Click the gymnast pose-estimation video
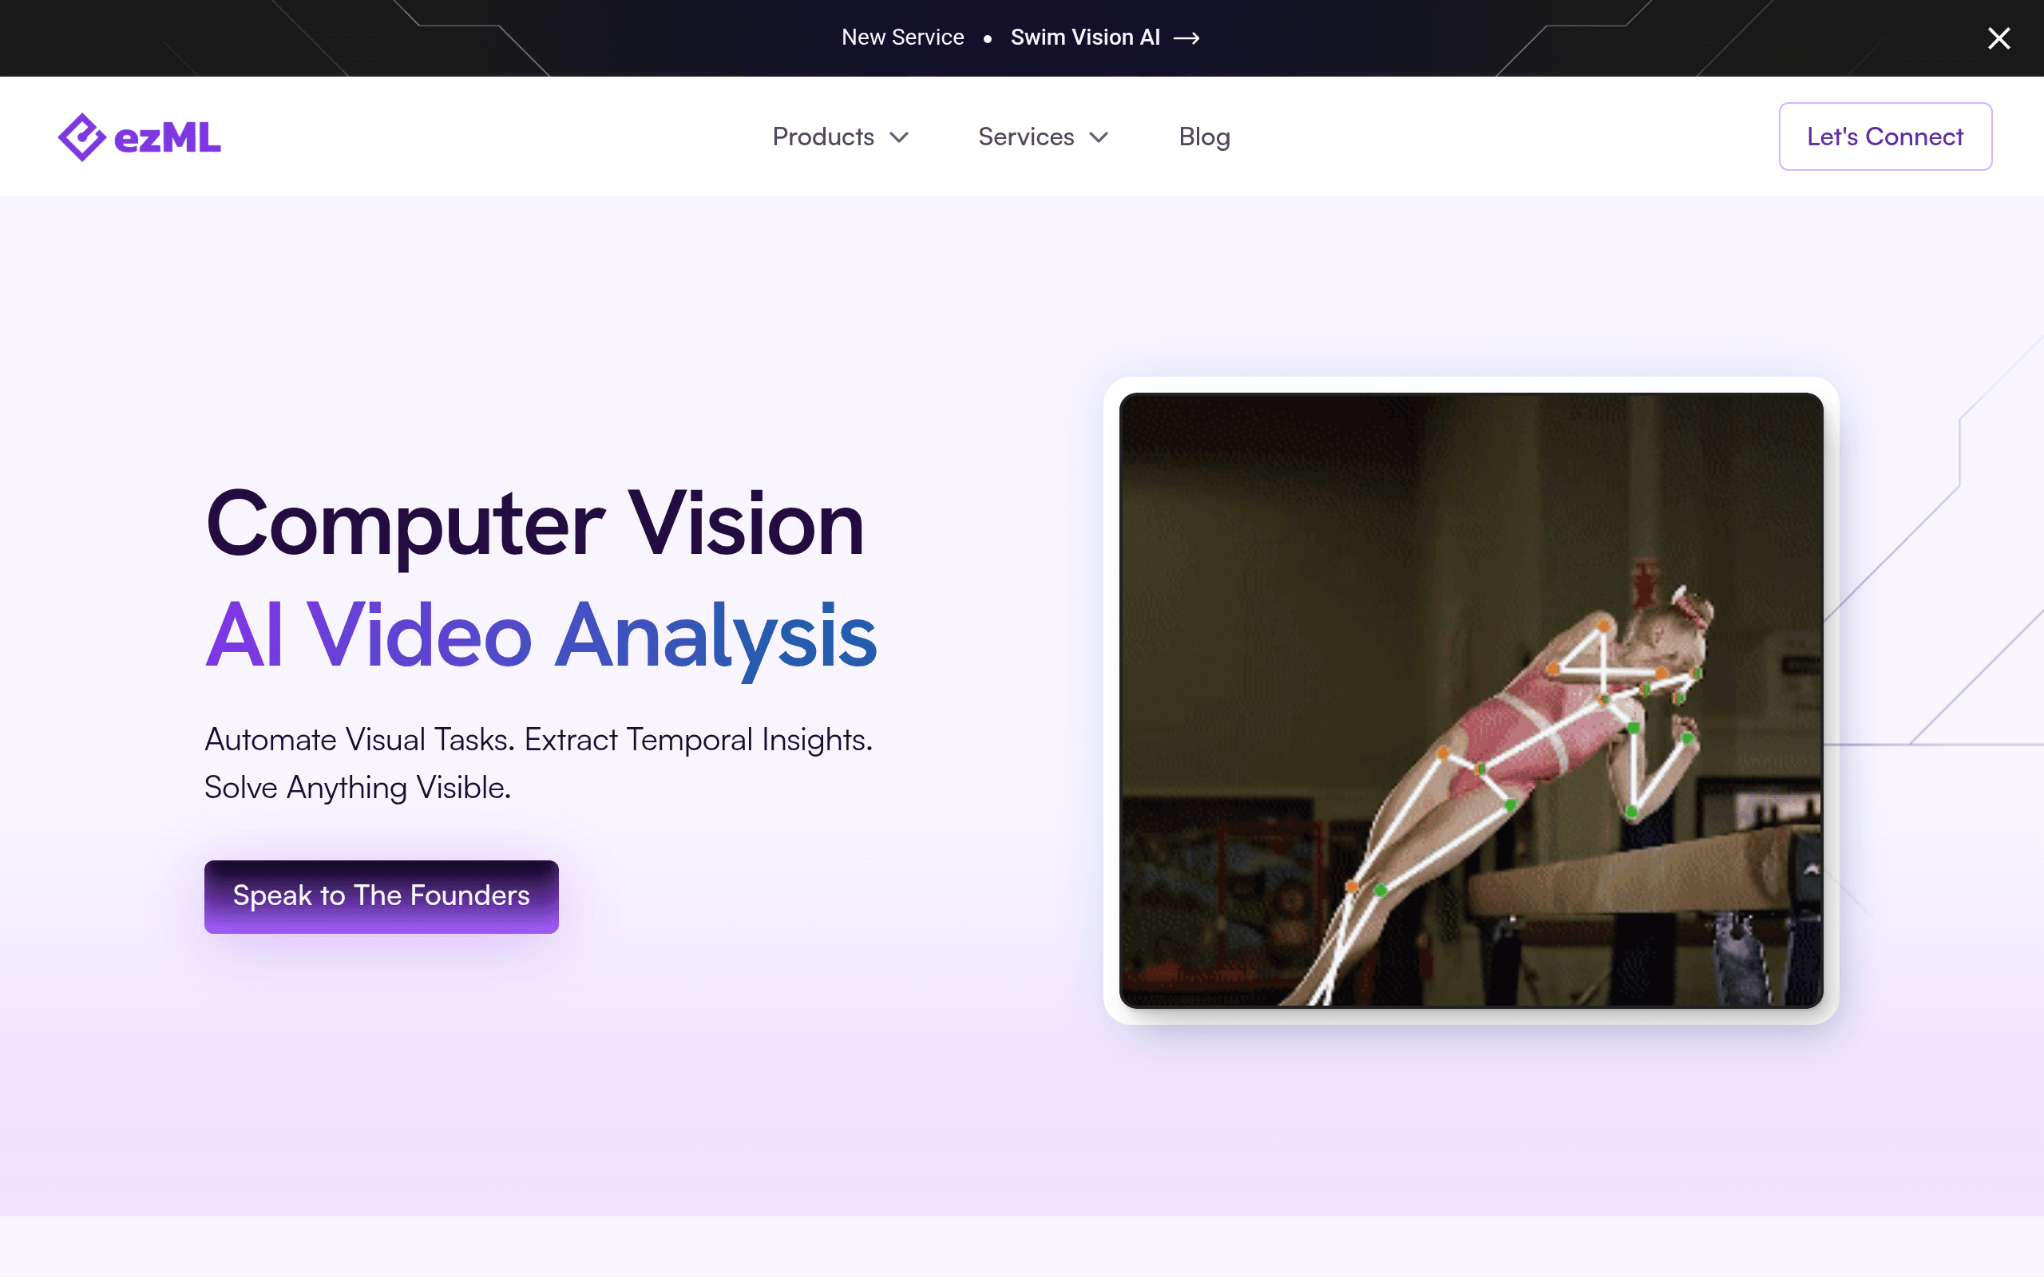Screen dimensions: 2044x1277 [1471, 700]
